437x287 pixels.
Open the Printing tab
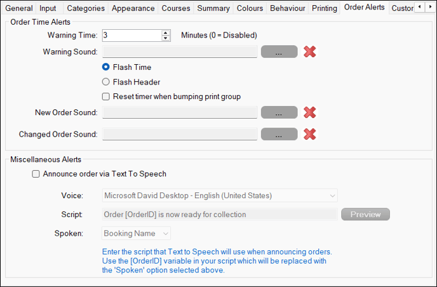coord(324,8)
